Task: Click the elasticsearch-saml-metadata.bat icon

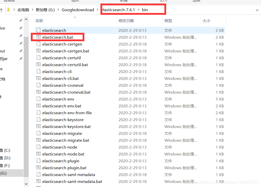Action: [x=38, y=181]
